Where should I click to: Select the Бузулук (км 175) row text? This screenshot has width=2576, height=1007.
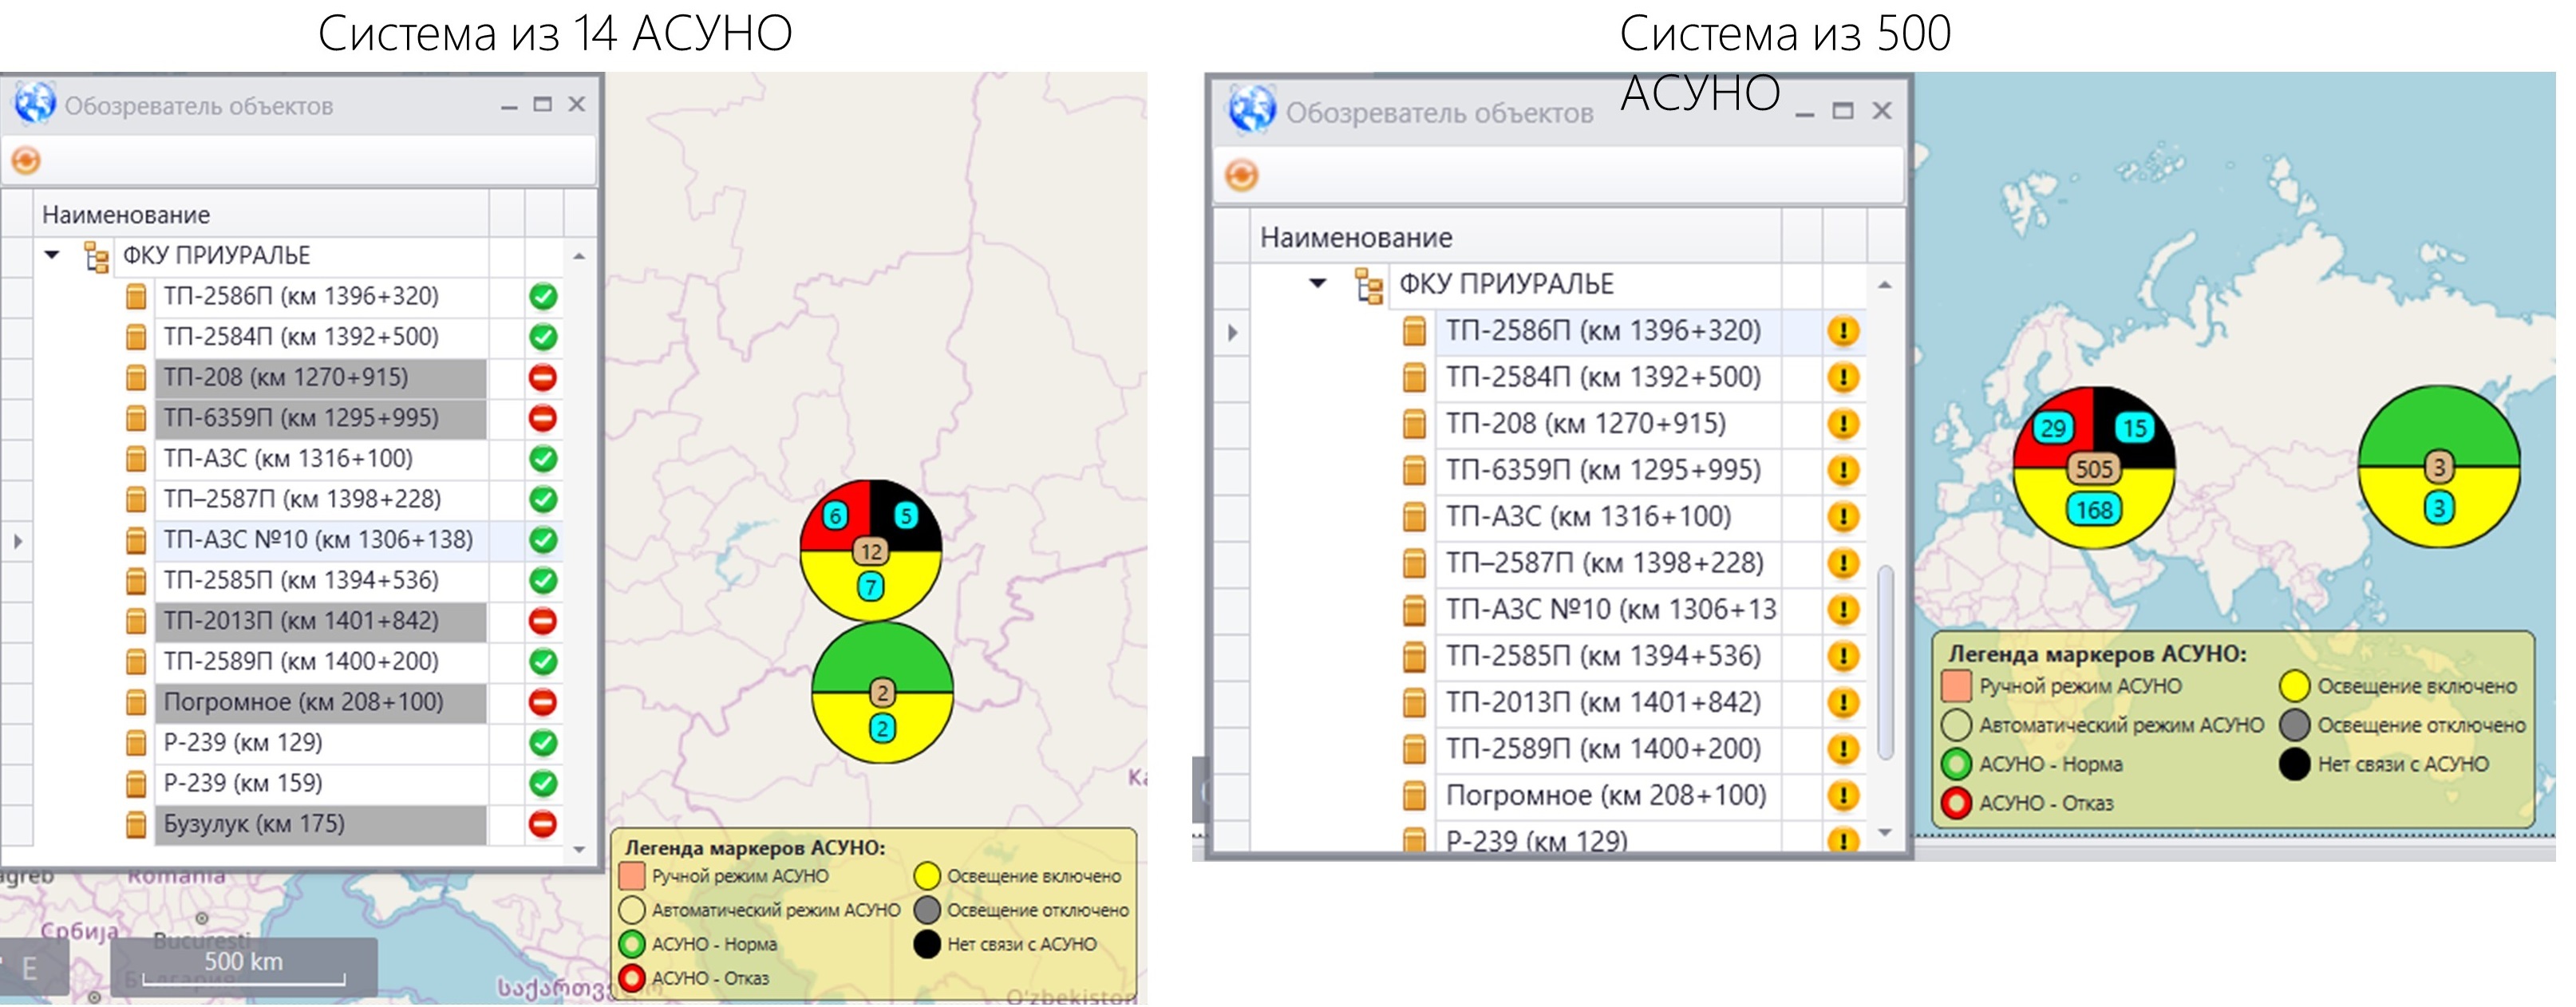(254, 824)
